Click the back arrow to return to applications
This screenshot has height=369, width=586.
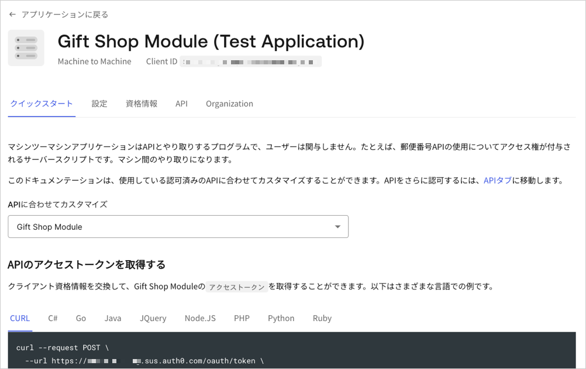pyautogui.click(x=12, y=14)
